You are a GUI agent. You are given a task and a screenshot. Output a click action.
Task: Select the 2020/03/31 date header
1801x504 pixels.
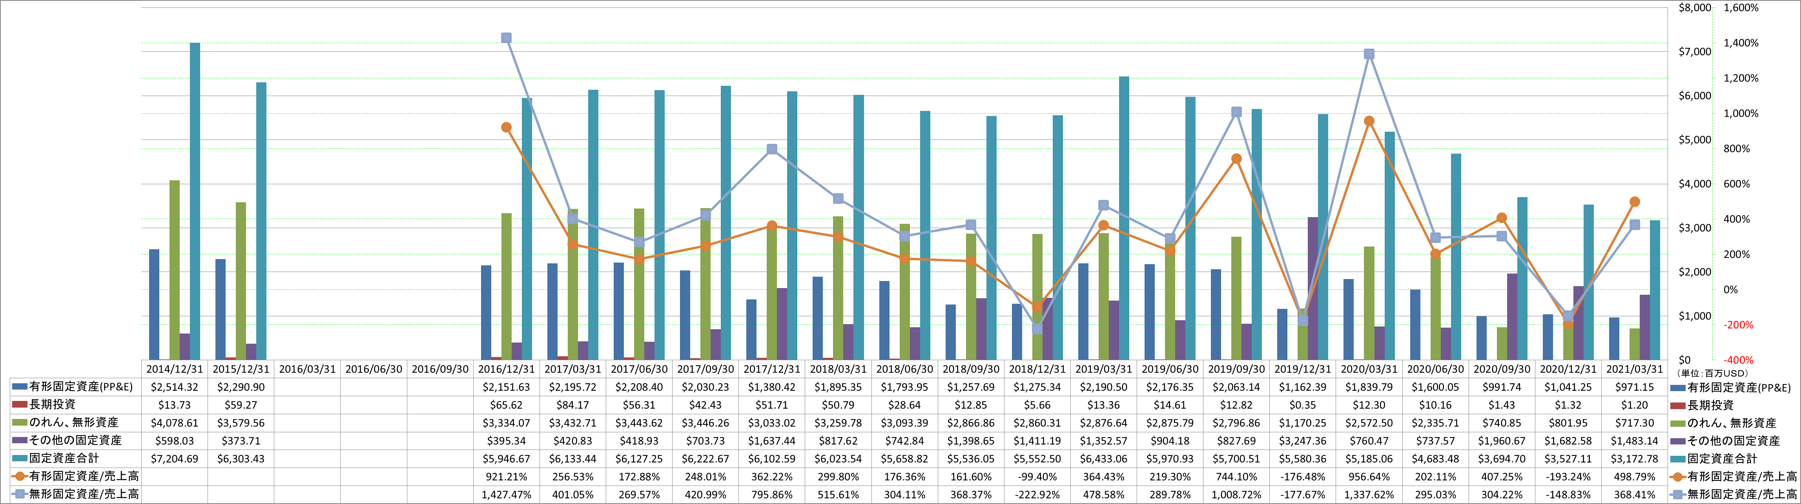[x=1369, y=369]
